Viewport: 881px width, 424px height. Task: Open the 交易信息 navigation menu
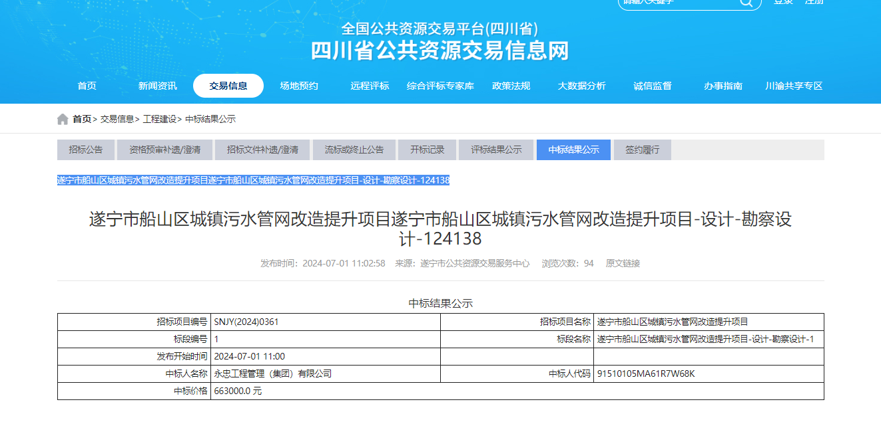coord(228,86)
